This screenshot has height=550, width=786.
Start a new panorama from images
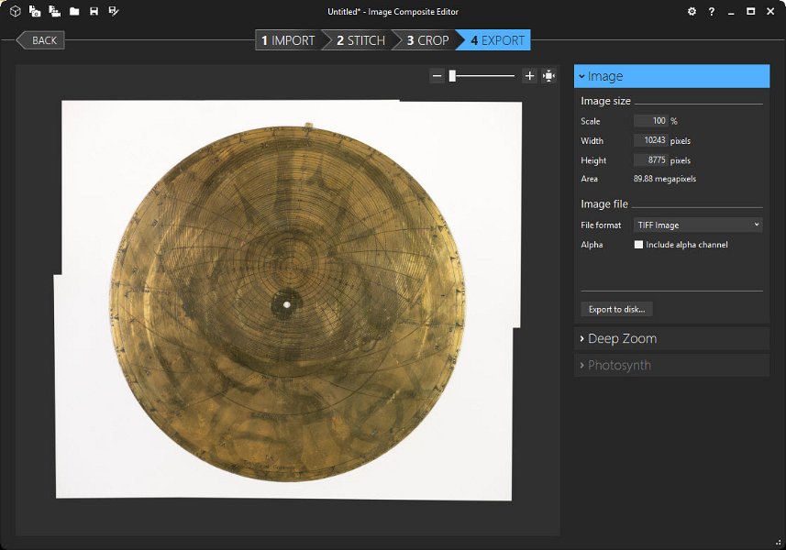(x=35, y=12)
